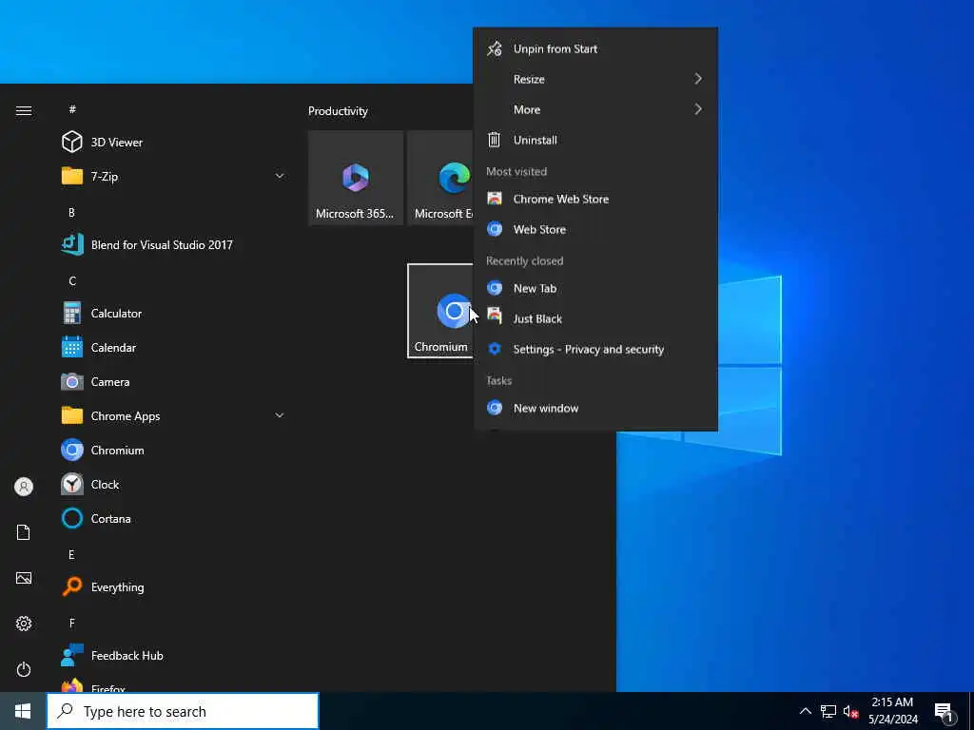Open Pictures from Start sidebar

coord(24,578)
